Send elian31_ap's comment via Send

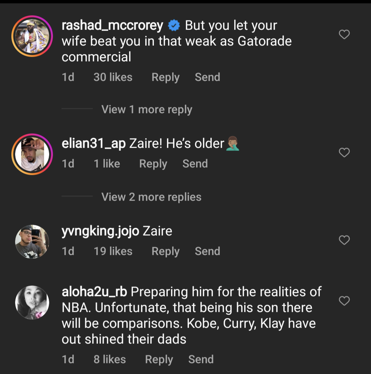tap(195, 164)
